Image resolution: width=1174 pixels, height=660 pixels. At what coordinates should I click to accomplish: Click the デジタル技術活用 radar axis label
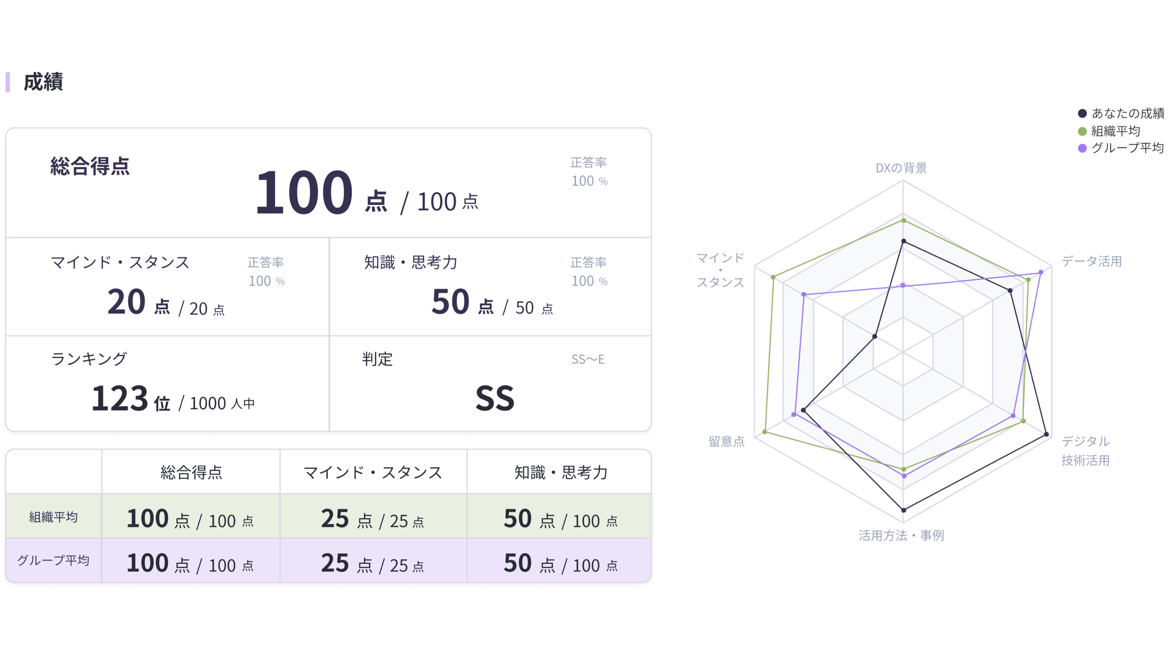[1085, 450]
